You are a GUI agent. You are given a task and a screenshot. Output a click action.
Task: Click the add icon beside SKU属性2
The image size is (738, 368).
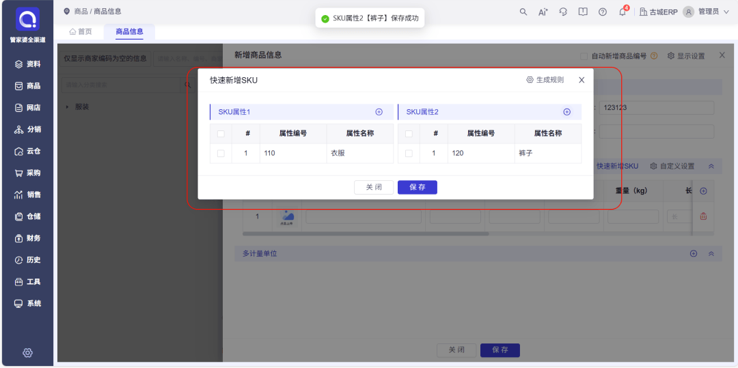point(566,112)
